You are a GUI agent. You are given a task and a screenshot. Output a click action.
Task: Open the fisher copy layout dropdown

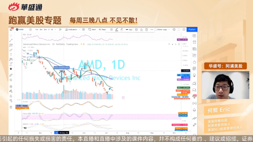(162, 30)
